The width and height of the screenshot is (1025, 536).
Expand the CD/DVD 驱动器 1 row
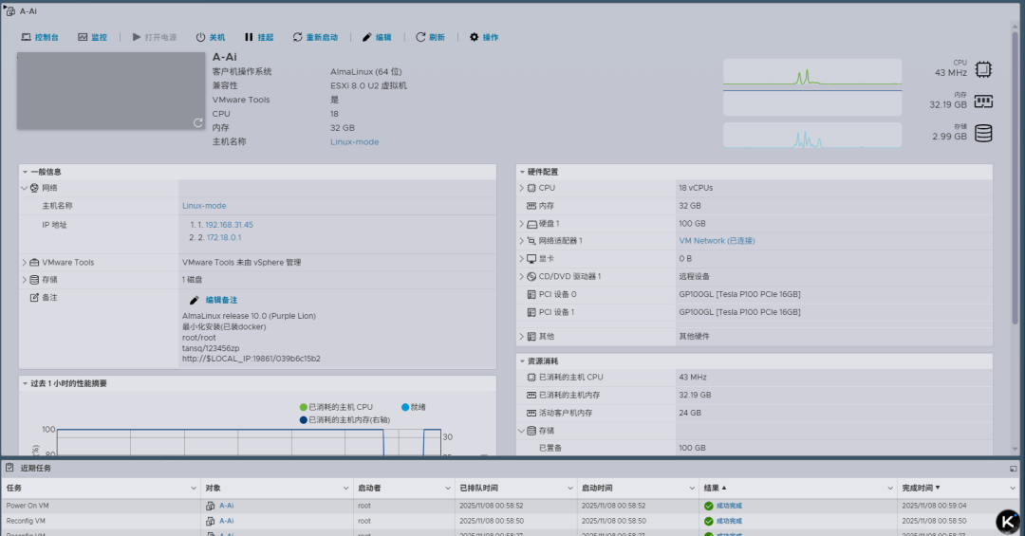pos(522,276)
